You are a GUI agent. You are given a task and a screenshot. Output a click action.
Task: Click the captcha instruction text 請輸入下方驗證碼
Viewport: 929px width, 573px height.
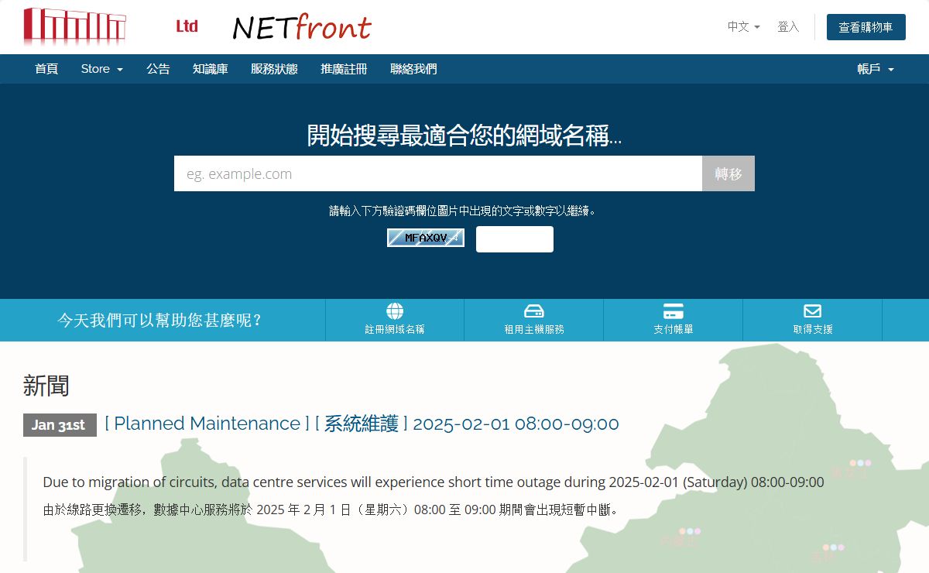[x=464, y=211]
